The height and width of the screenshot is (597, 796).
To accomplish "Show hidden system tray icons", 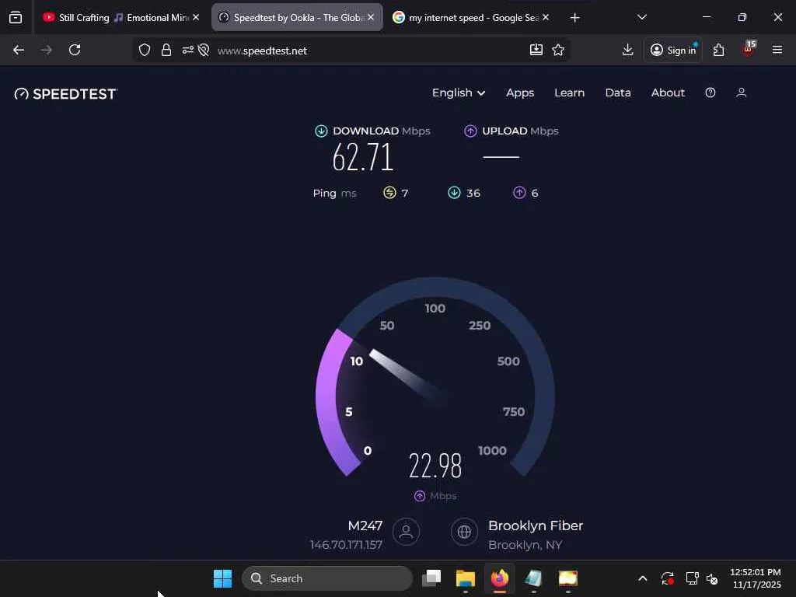I will [x=642, y=578].
